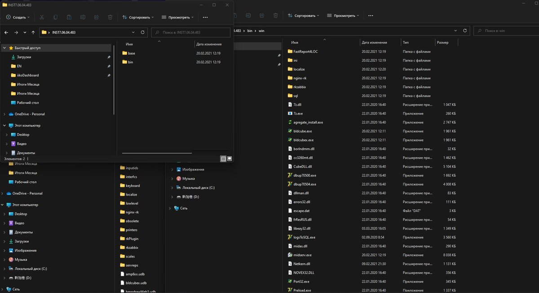Sort by the Тип column header
539x293 pixels.
click(406, 42)
